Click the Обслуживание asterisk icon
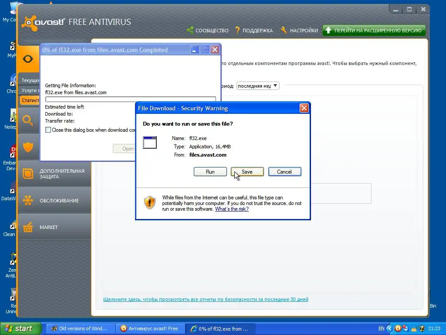Image resolution: width=446 pixels, height=335 pixels. pos(28,200)
